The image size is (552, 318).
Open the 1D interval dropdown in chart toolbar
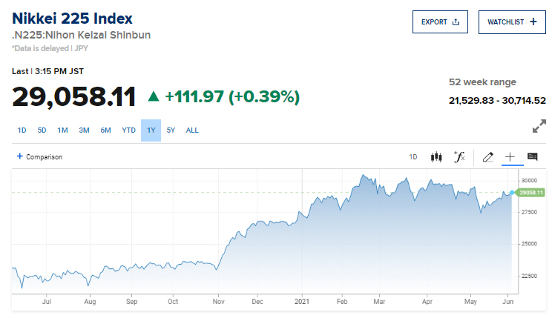click(x=413, y=157)
